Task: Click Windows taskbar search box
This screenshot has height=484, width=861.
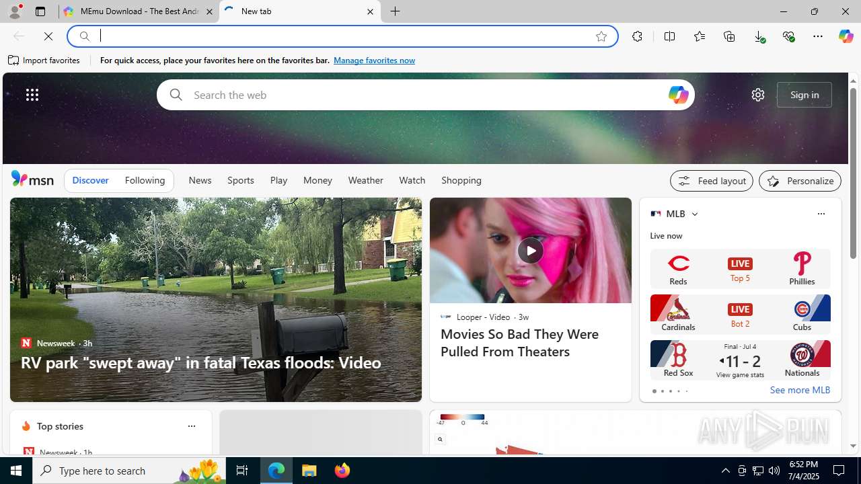Action: coord(128,471)
